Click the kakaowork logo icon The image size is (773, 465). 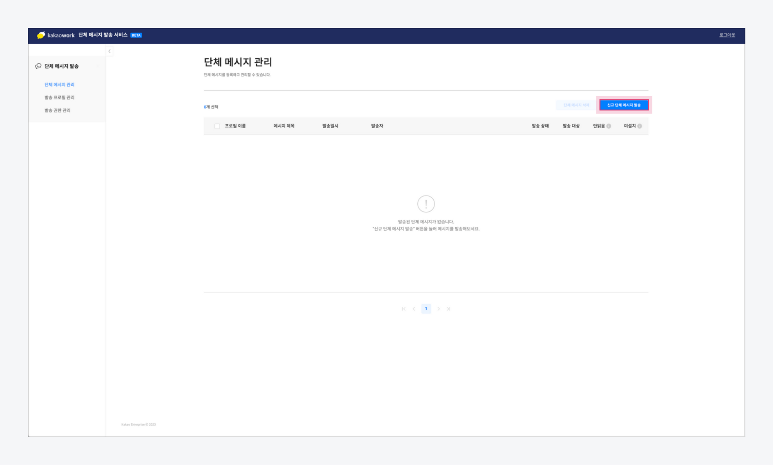(x=41, y=35)
